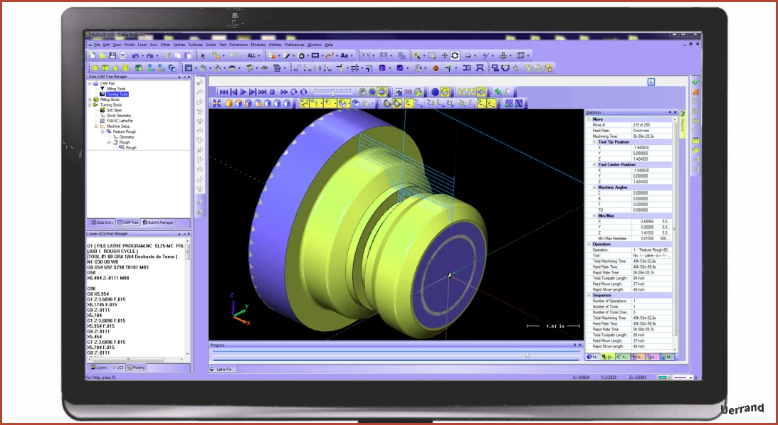Image resolution: width=778 pixels, height=425 pixels.
Task: Click the simulation Stop button
Action: tap(272, 92)
